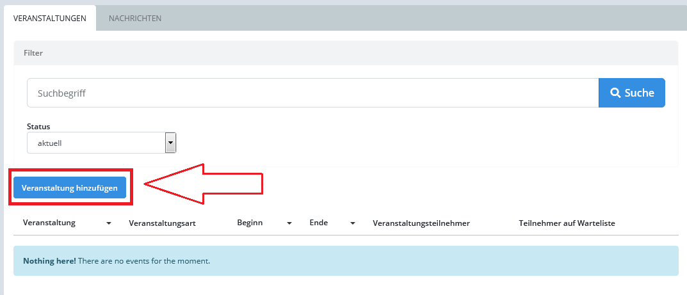The width and height of the screenshot is (687, 295).
Task: Click the Status label above the dropdown
Action: (38, 127)
